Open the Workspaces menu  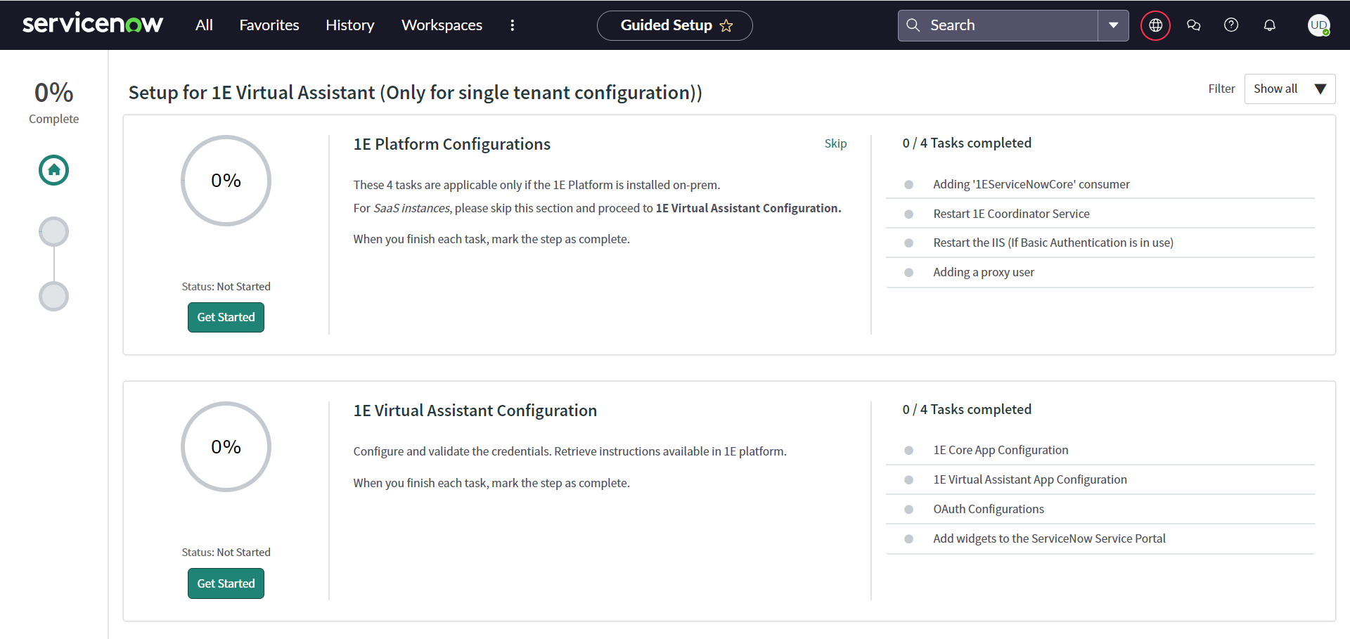442,25
